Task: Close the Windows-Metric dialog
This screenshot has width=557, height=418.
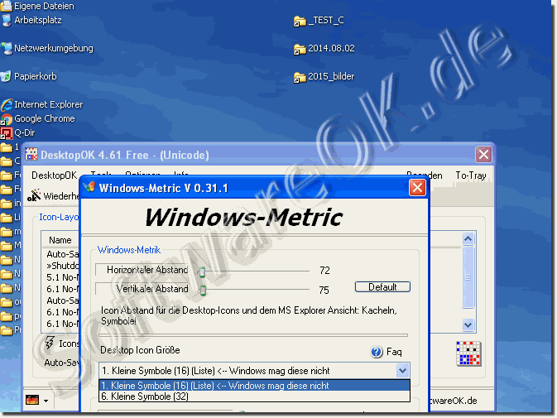Action: (417, 188)
